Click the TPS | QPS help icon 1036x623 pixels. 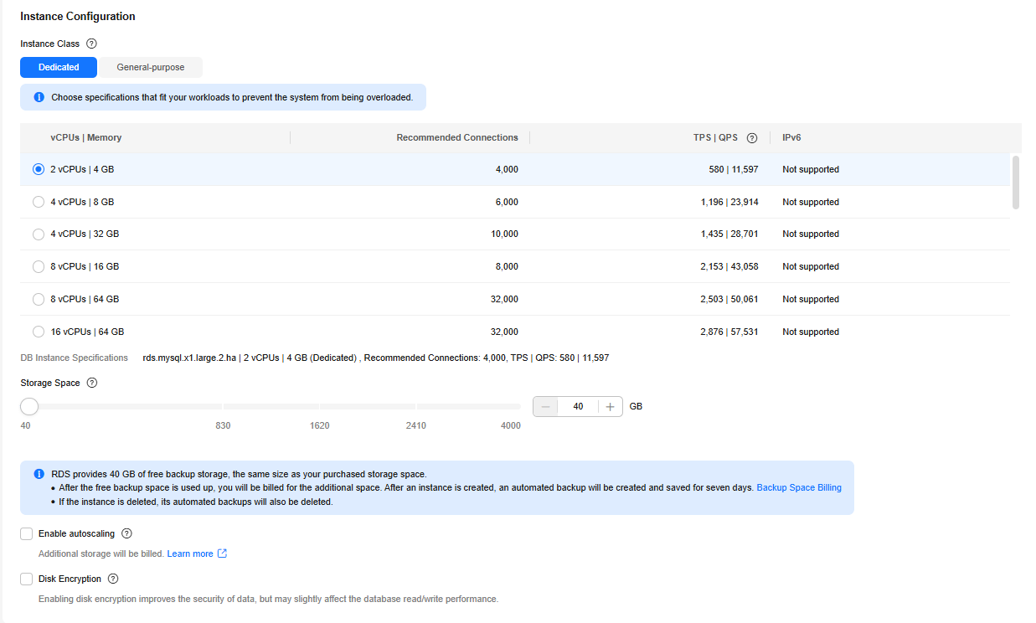pyautogui.click(x=752, y=138)
